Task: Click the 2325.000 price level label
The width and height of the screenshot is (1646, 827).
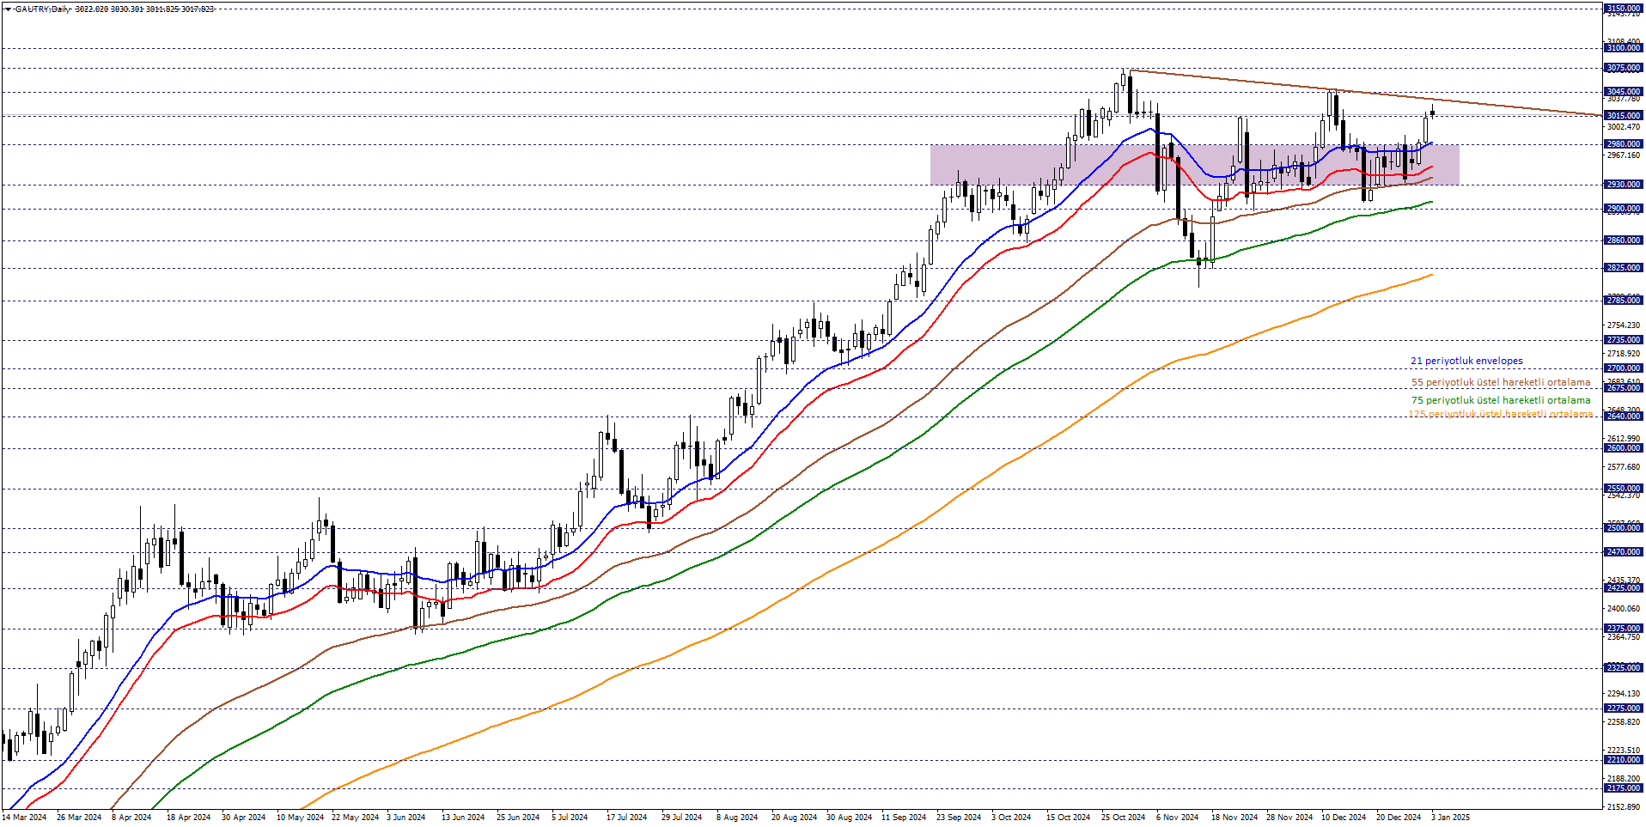Action: click(1624, 668)
